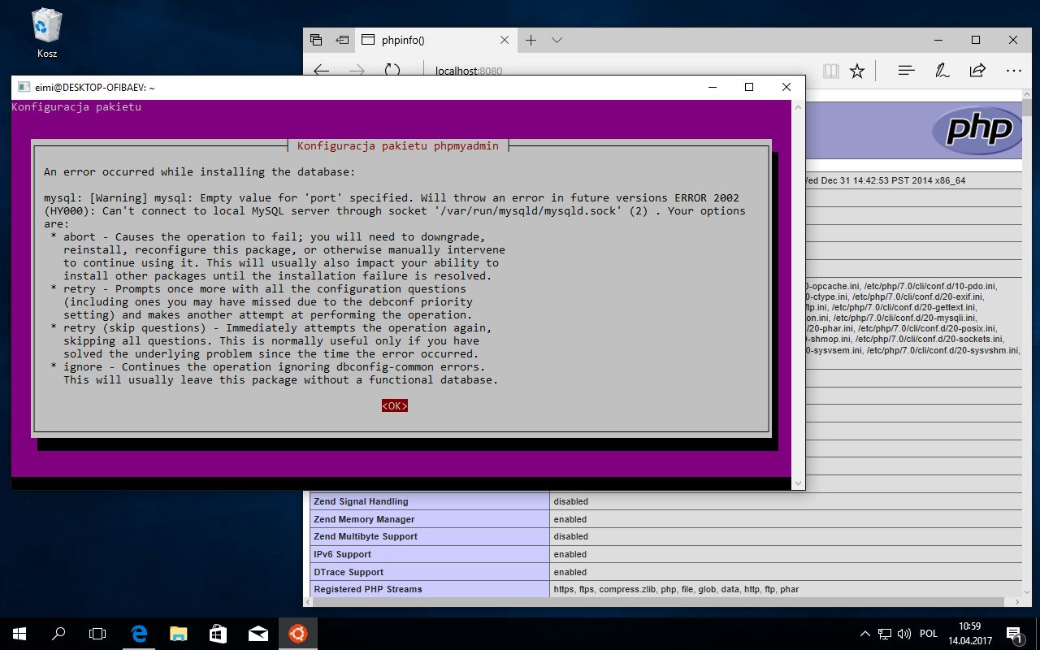Open the Edge Hub panel
This screenshot has height=650, width=1040.
pos(907,71)
